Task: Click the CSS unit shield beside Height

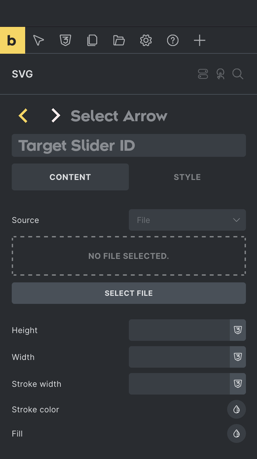Action: click(x=237, y=330)
